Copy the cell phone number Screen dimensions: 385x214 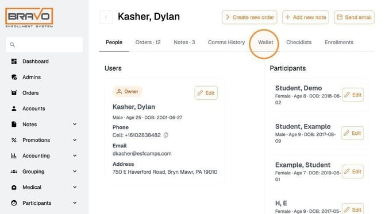[166, 135]
